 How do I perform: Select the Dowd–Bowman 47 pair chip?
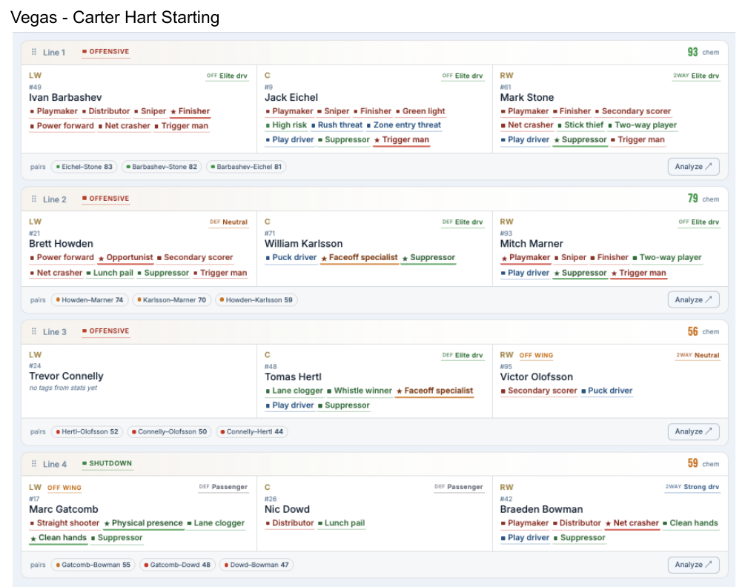256,565
